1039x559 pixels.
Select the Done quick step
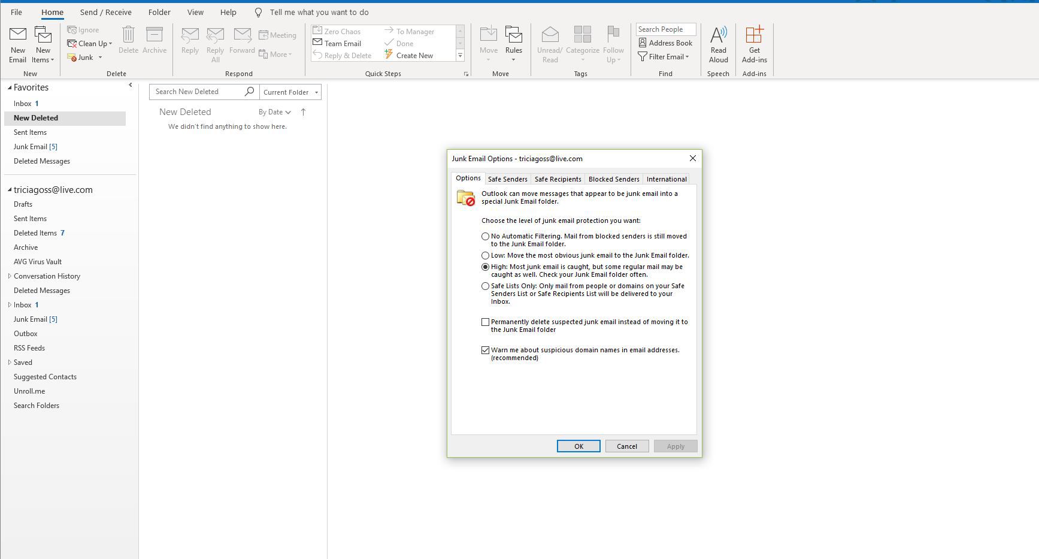pyautogui.click(x=399, y=43)
